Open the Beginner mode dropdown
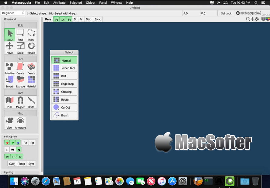This screenshot has height=188, width=270. pos(13,13)
